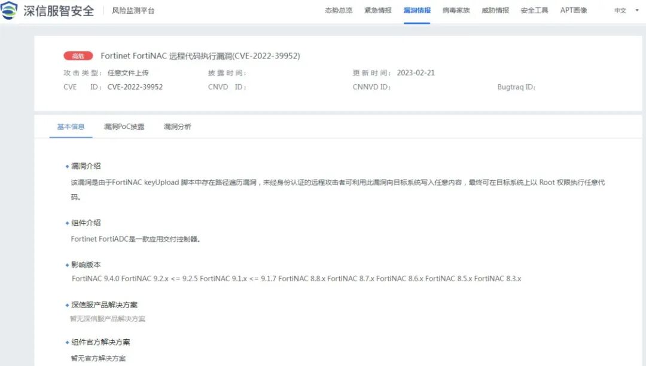Click the 深信服智安全 brand title
The image size is (646, 366).
pyautogui.click(x=59, y=11)
